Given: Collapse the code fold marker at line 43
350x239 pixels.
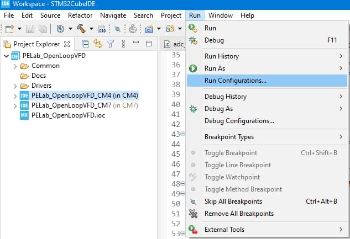Looking at the screenshot, I should [x=182, y=134].
